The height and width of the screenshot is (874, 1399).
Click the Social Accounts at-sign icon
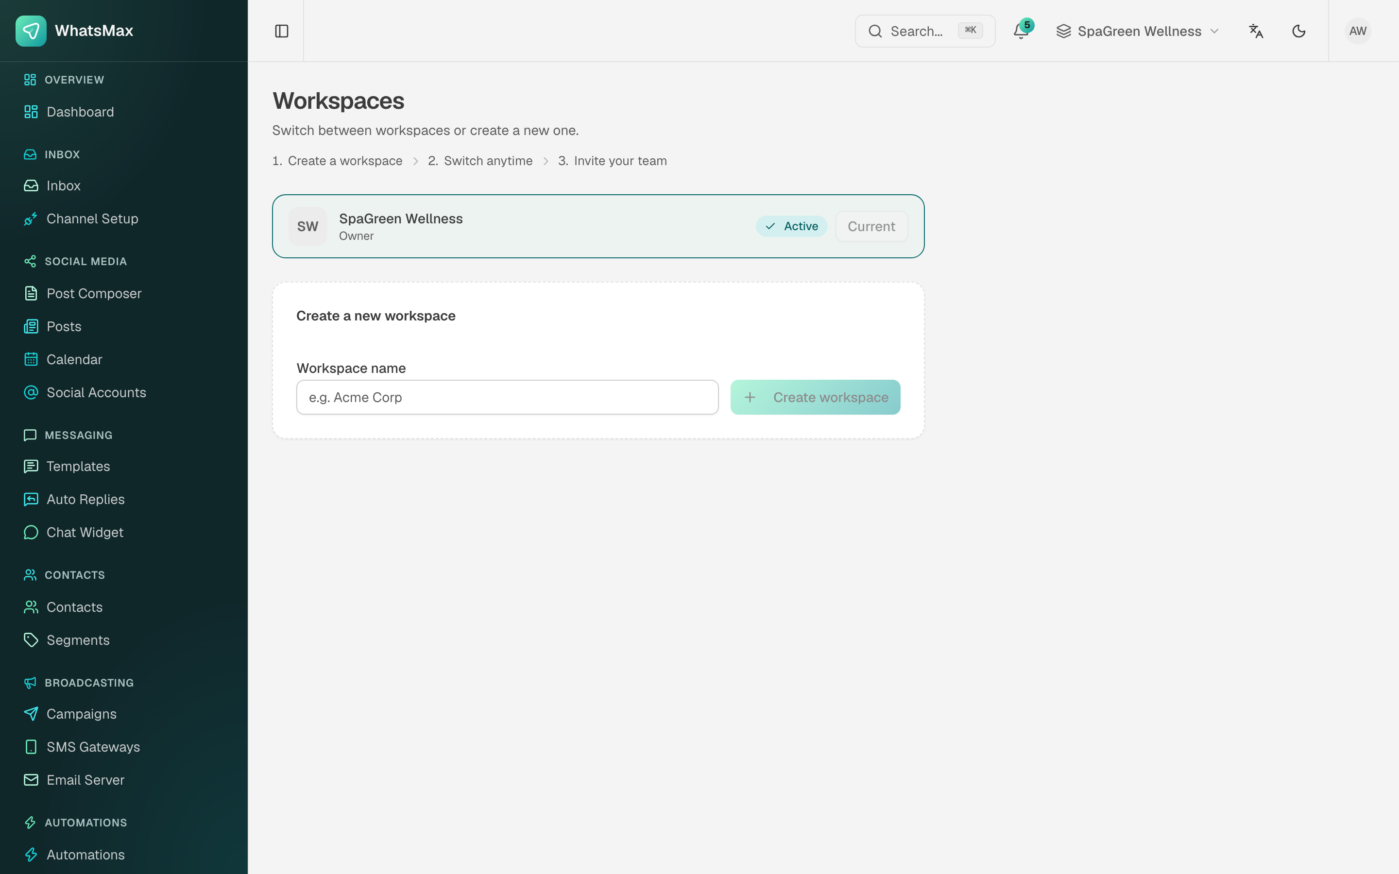tap(31, 392)
